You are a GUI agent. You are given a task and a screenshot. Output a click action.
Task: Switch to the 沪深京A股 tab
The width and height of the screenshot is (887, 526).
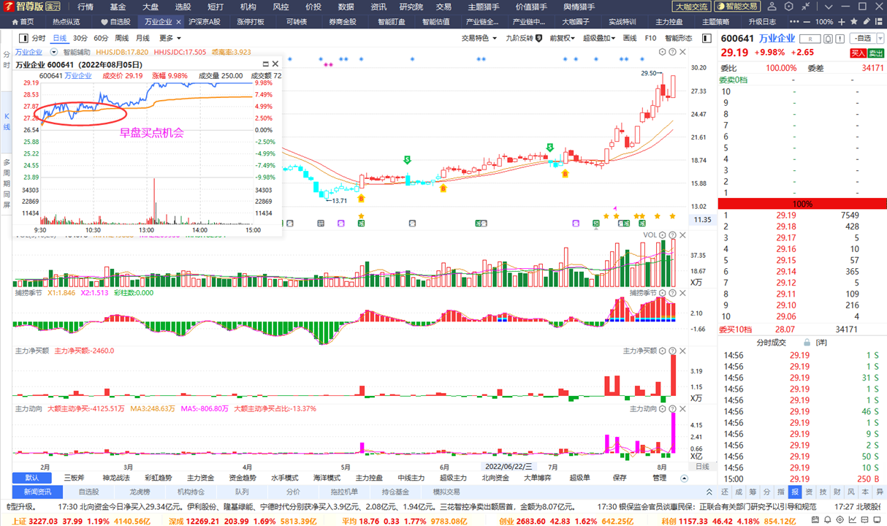click(x=204, y=22)
